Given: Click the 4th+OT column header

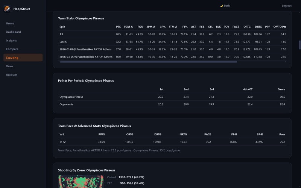Looking at the screenshot, I should click(248, 89).
